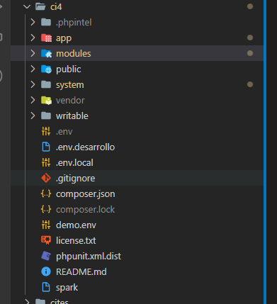This screenshot has height=304, width=277.
Task: Open the demo.env file
Action: click(76, 225)
